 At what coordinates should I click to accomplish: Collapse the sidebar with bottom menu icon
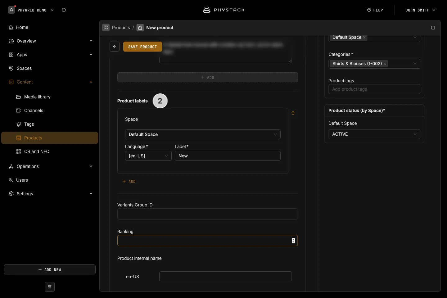[x=50, y=287]
